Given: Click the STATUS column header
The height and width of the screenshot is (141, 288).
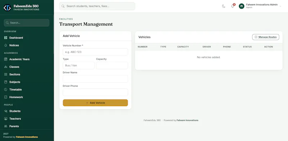Looking at the screenshot, I should (247, 47).
